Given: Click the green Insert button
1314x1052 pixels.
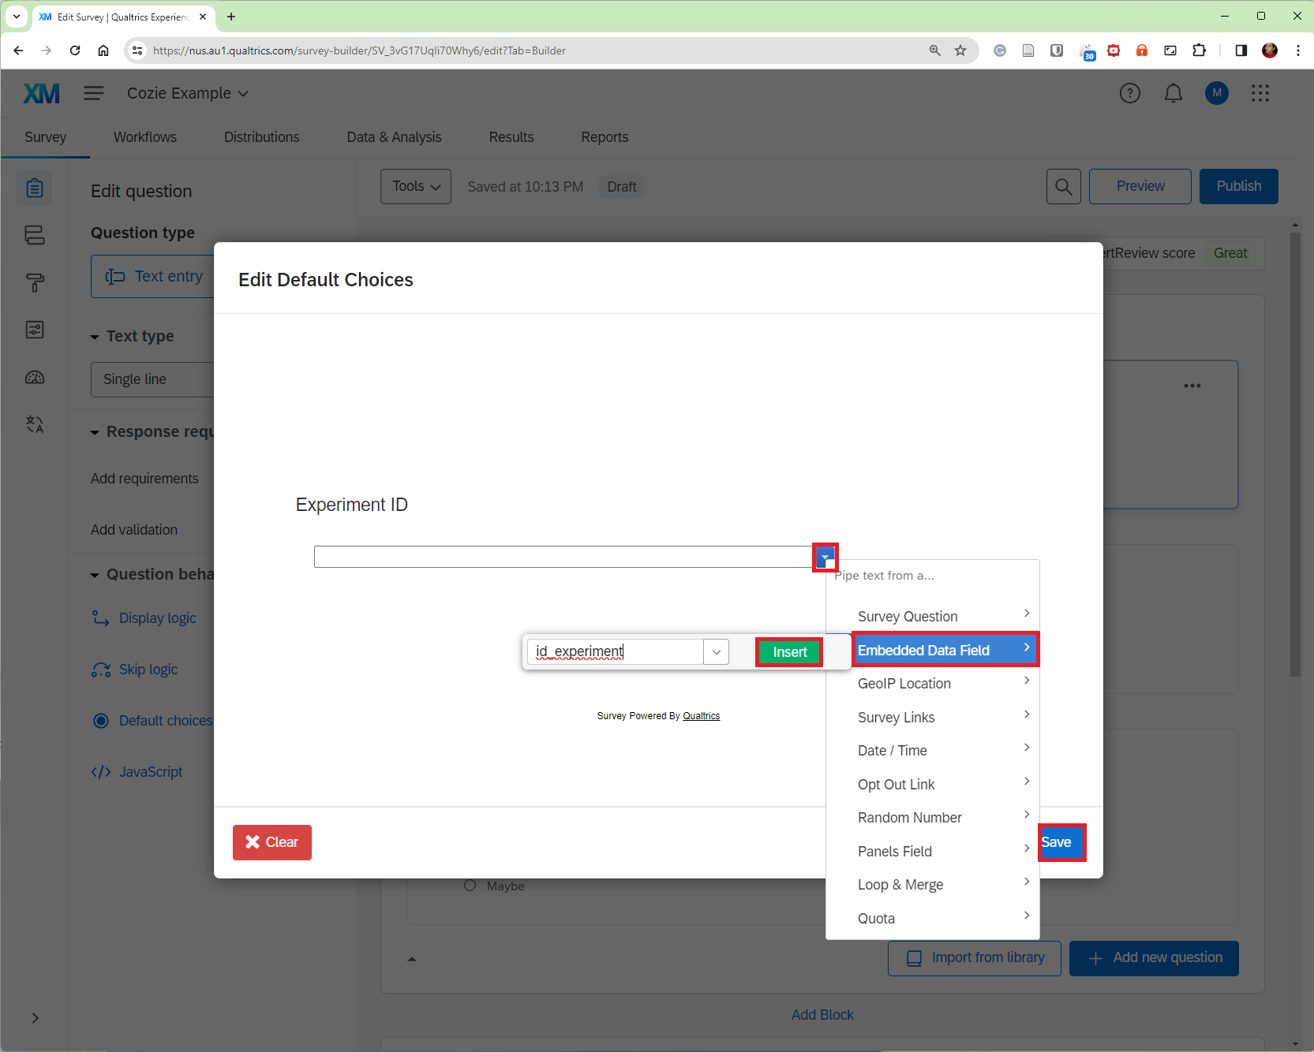Looking at the screenshot, I should (x=789, y=652).
